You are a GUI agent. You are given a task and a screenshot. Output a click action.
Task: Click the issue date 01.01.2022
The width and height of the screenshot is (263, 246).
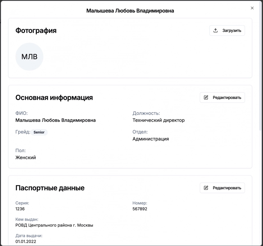(26, 241)
